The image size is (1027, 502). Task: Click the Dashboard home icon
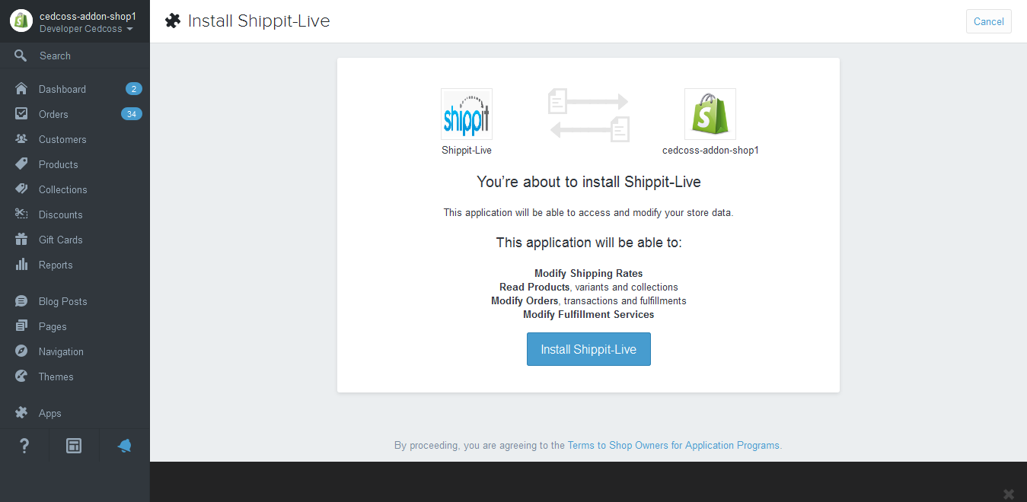click(21, 89)
